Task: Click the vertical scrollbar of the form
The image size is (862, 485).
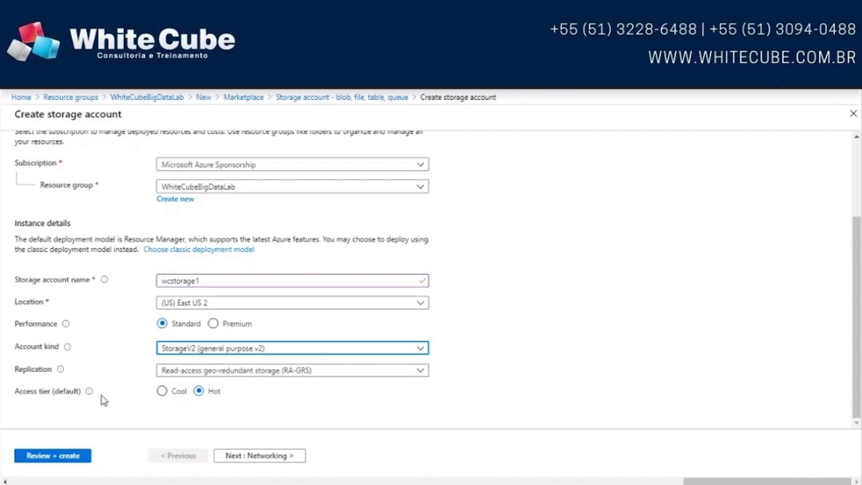Action: [857, 317]
